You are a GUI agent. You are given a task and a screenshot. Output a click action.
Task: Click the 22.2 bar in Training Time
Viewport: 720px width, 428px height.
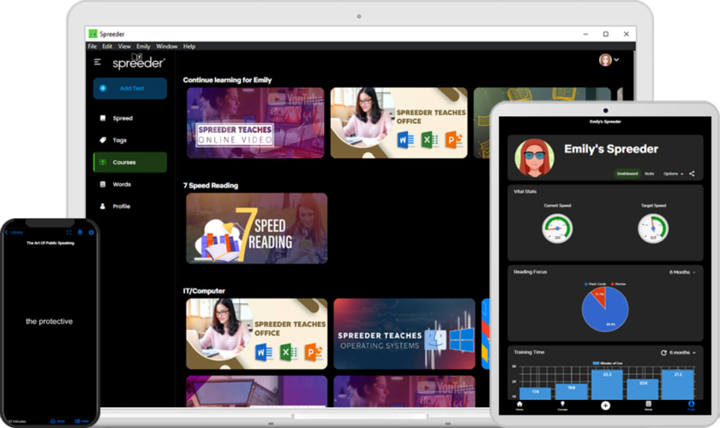click(607, 385)
